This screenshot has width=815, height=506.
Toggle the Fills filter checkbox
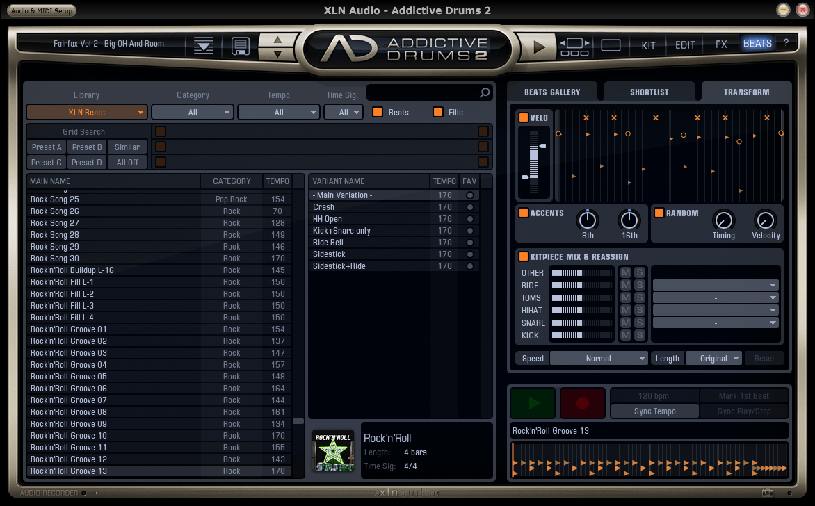438,112
